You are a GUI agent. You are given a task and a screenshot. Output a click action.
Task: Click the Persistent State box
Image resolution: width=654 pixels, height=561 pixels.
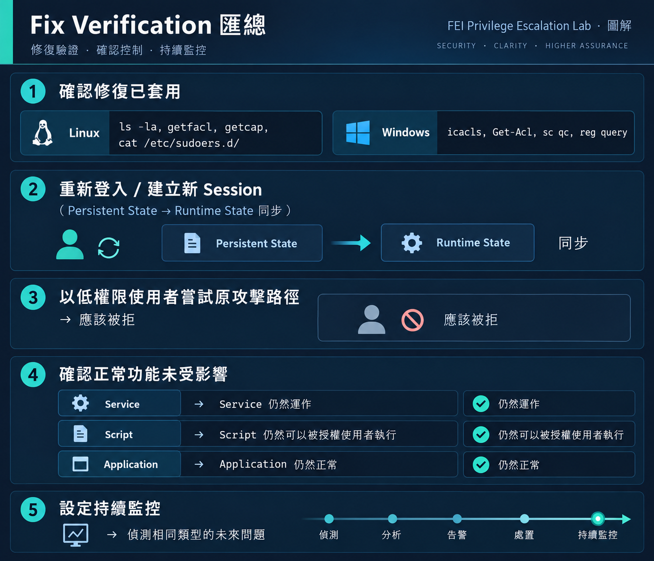pos(242,243)
